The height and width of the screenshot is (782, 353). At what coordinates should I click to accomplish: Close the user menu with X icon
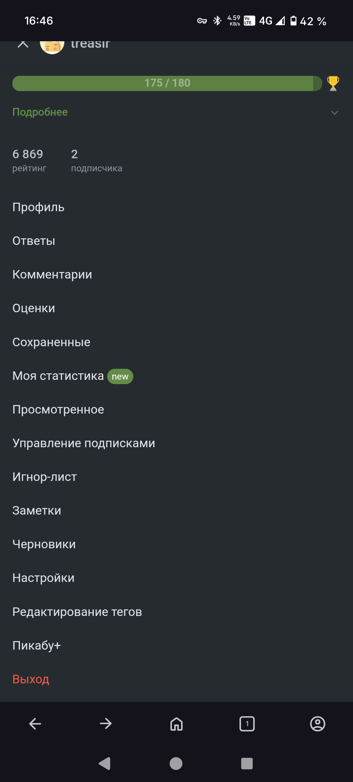[23, 44]
